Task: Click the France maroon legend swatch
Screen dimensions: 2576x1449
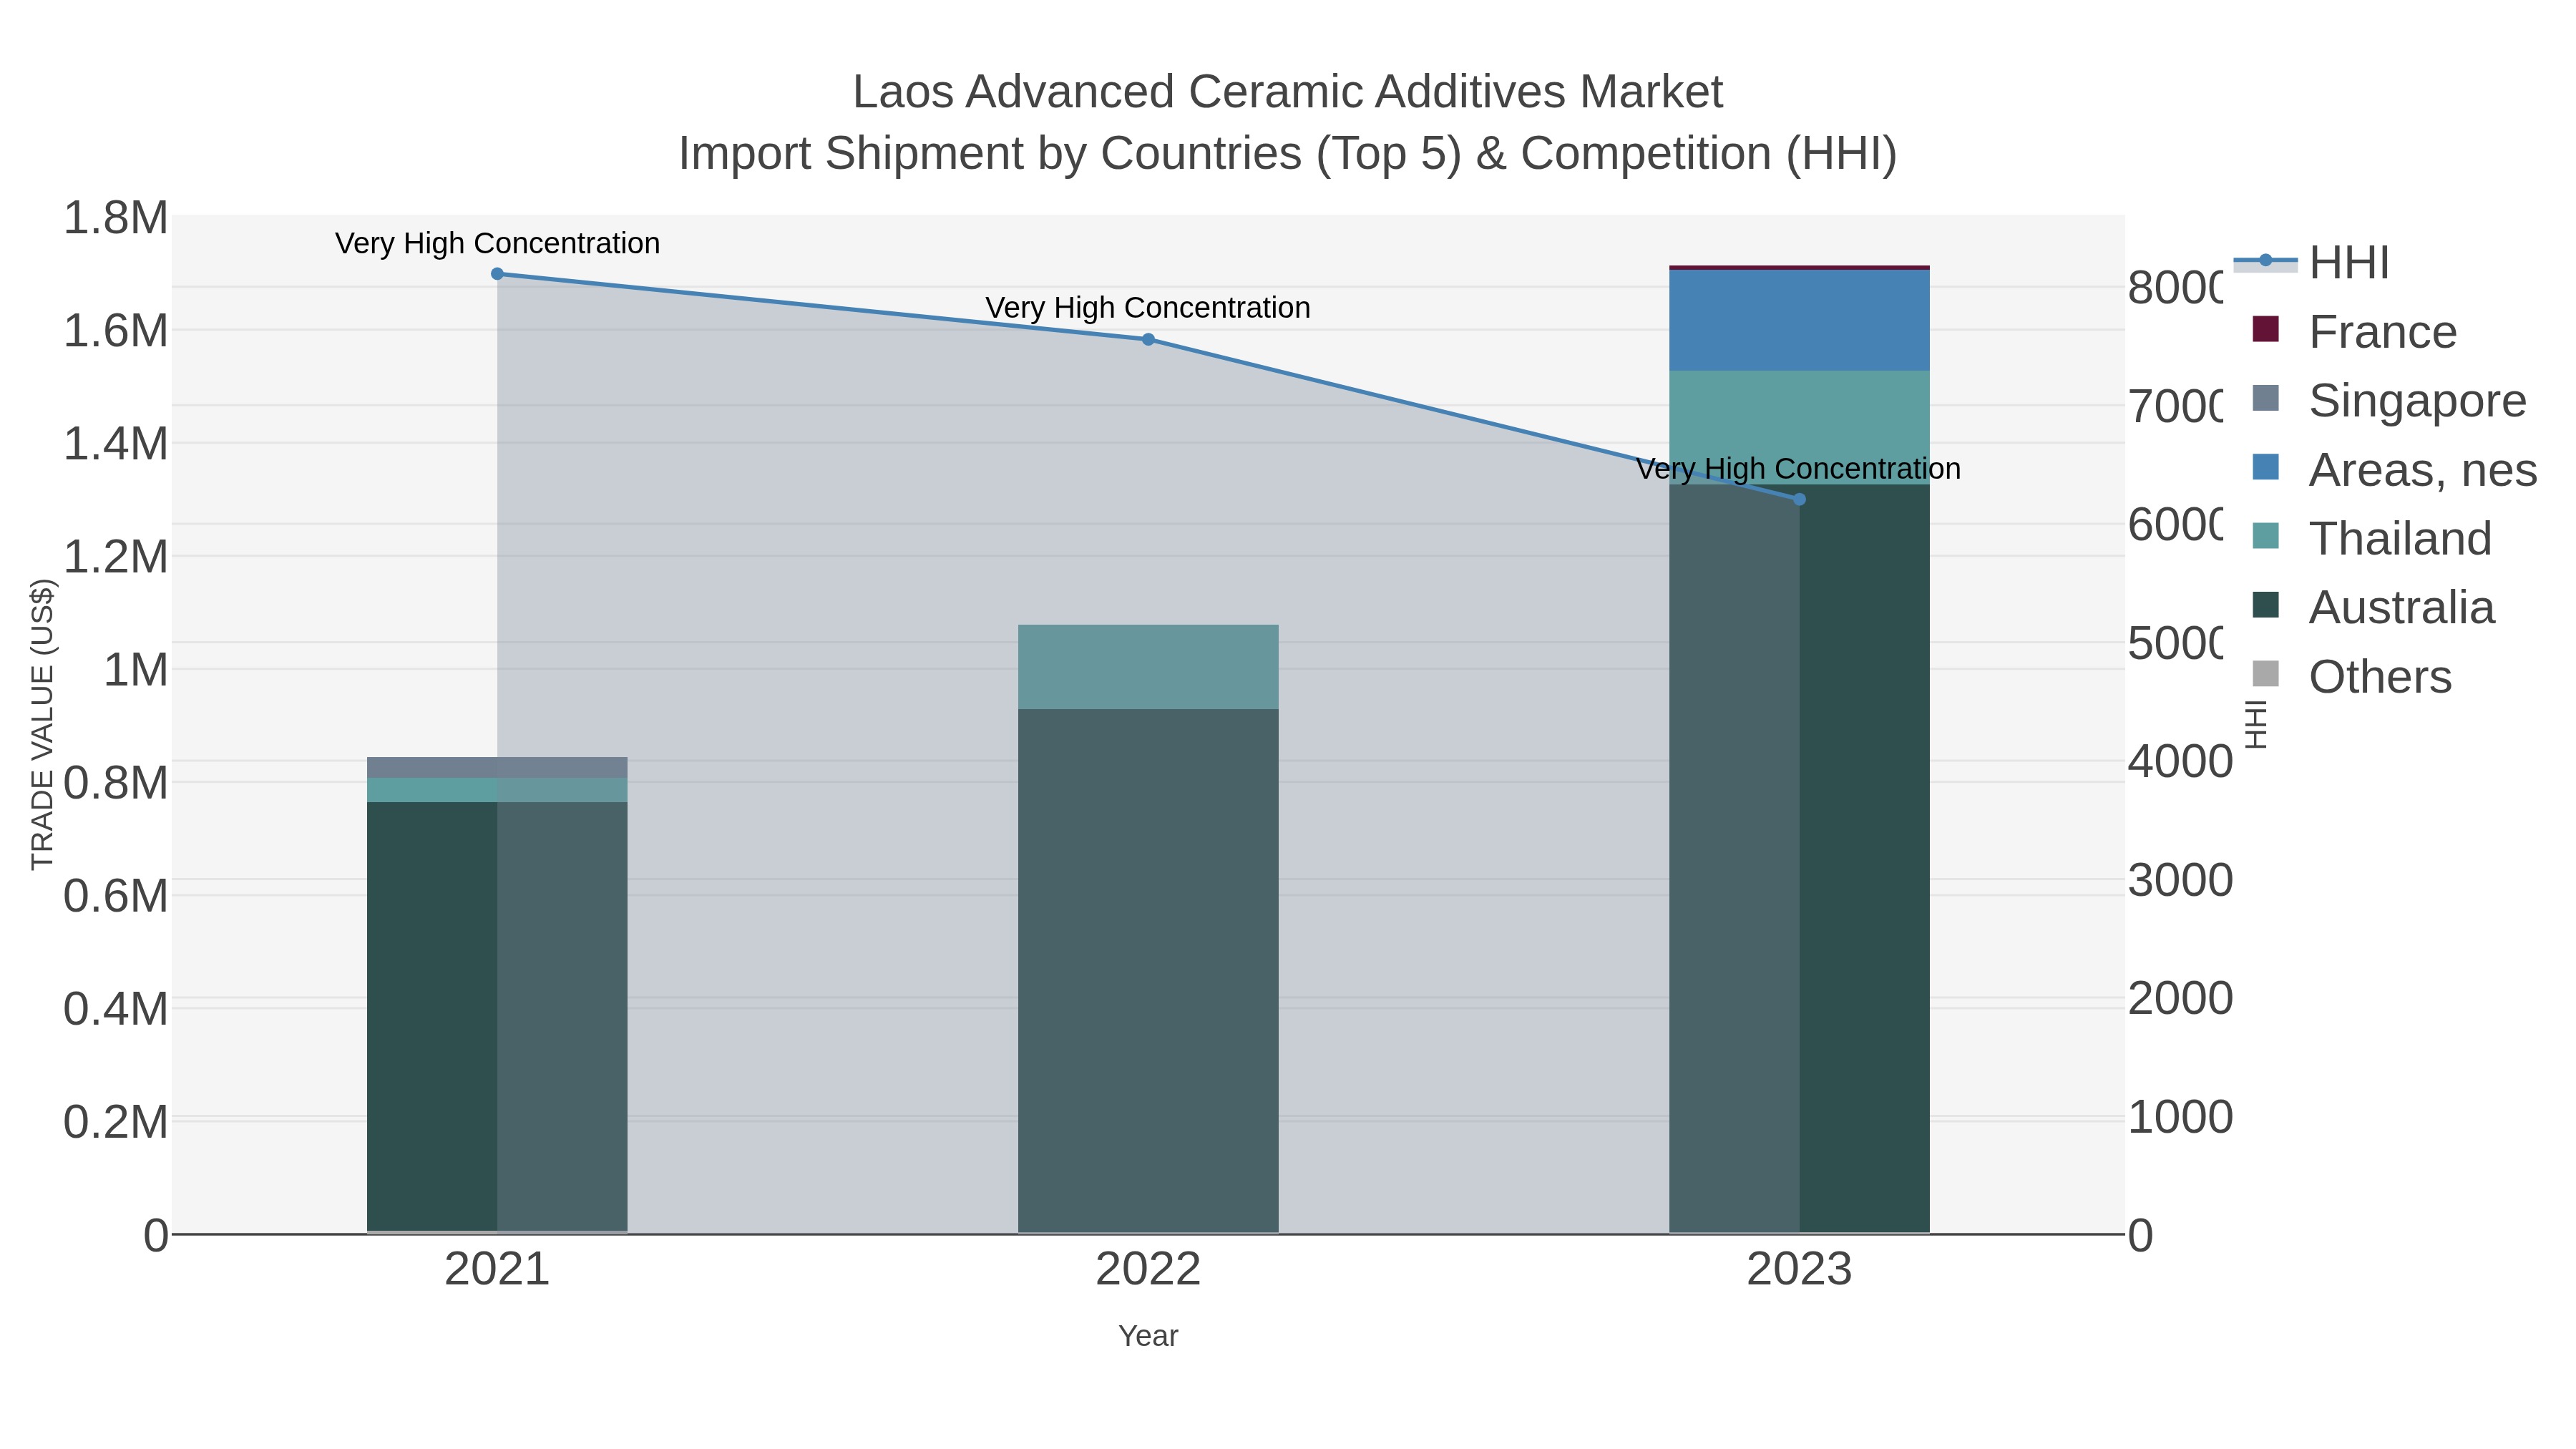Action: [2265, 329]
